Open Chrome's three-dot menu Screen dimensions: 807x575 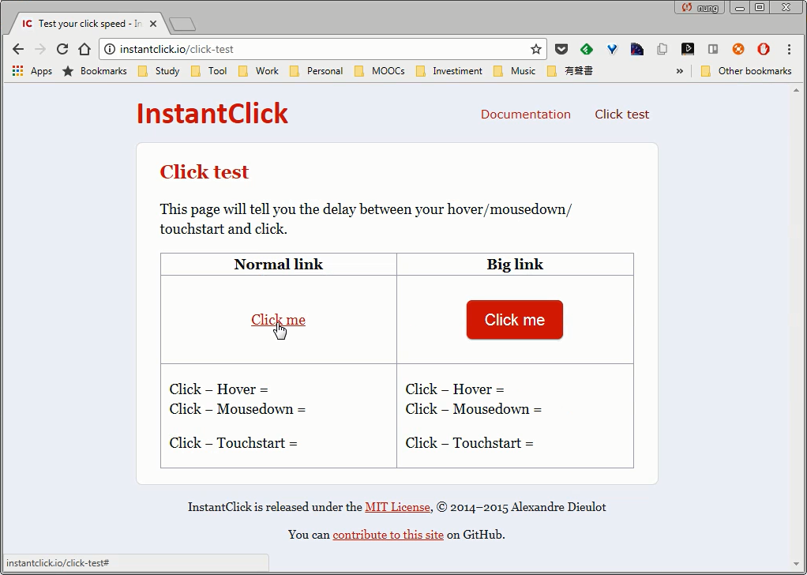point(789,50)
